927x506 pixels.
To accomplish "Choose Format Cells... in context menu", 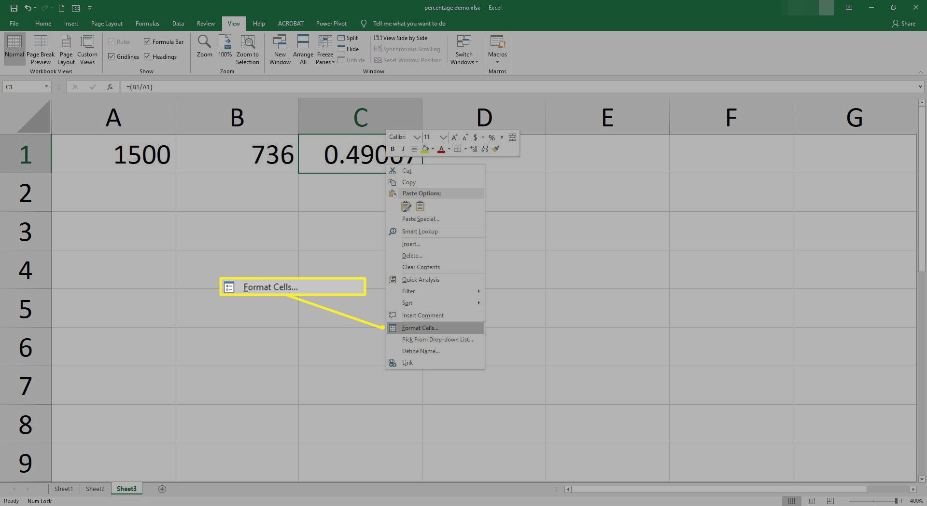I will 435,328.
